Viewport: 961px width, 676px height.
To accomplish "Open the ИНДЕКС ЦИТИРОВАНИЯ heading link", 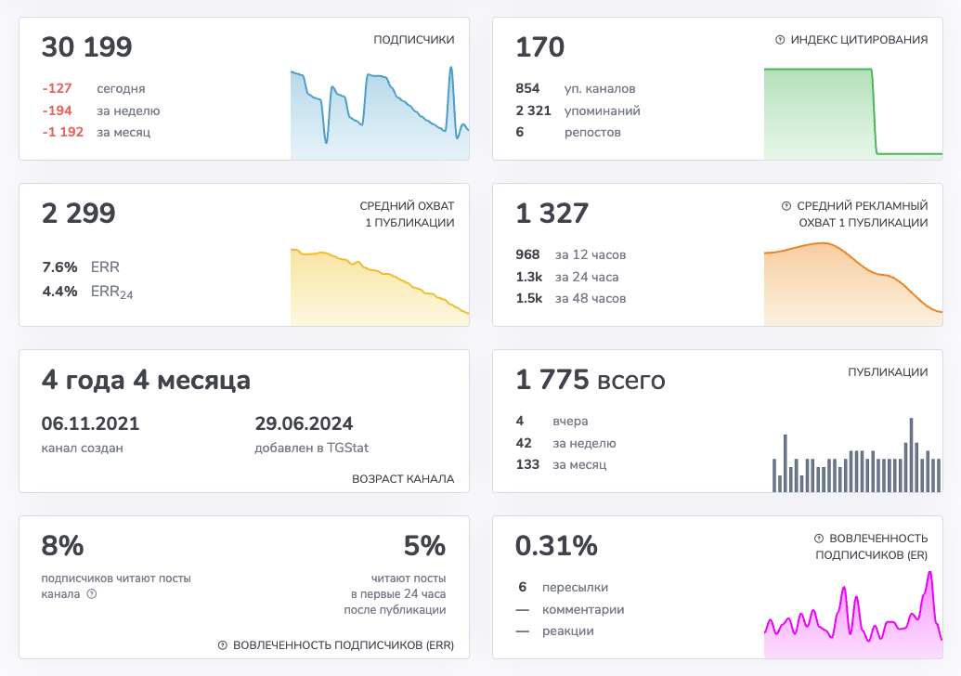I will (x=859, y=40).
